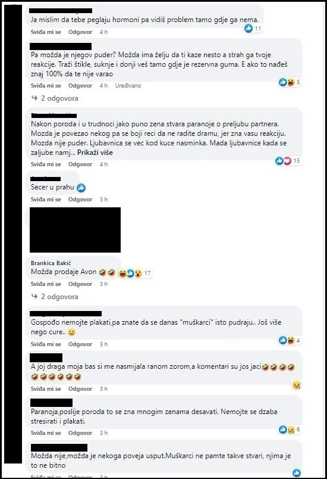Click sad reaction on A joj draga comment
Viewport: 327px width, 479px height.
[296, 385]
